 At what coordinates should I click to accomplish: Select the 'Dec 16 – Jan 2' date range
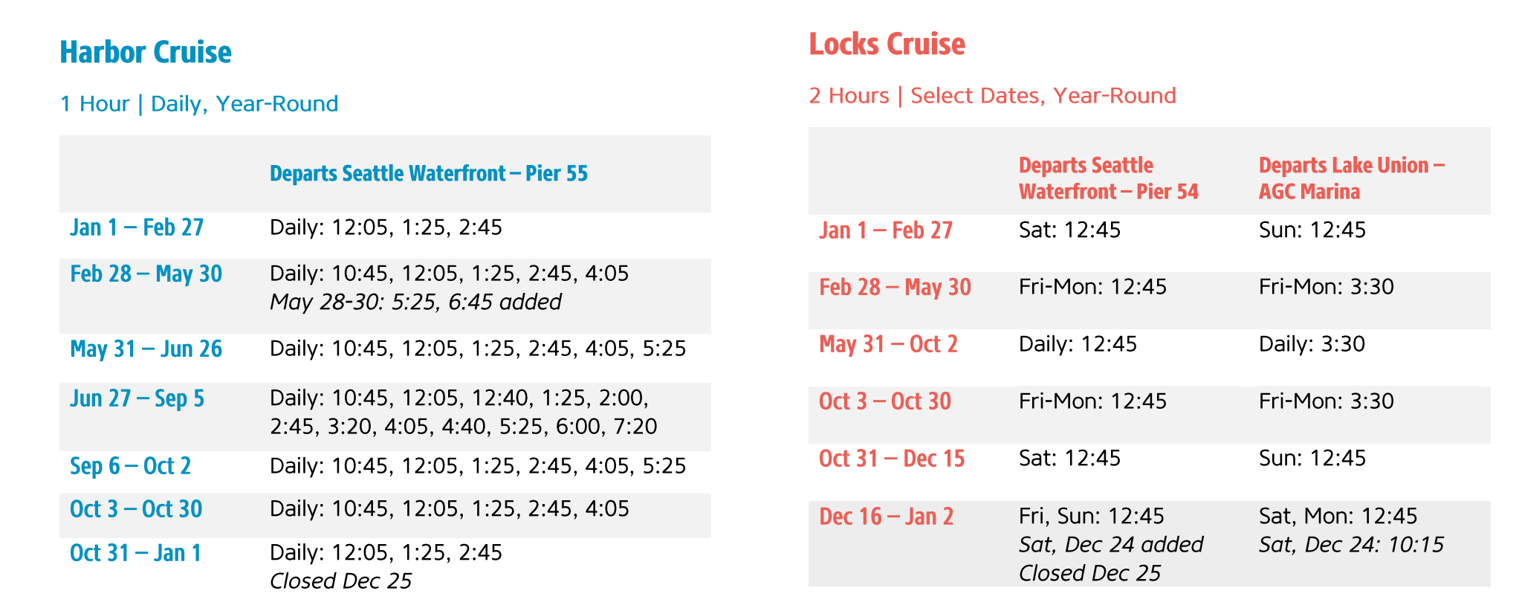pyautogui.click(x=886, y=517)
